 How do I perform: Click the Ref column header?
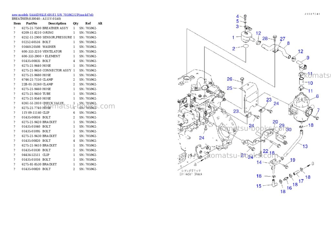click(88, 23)
